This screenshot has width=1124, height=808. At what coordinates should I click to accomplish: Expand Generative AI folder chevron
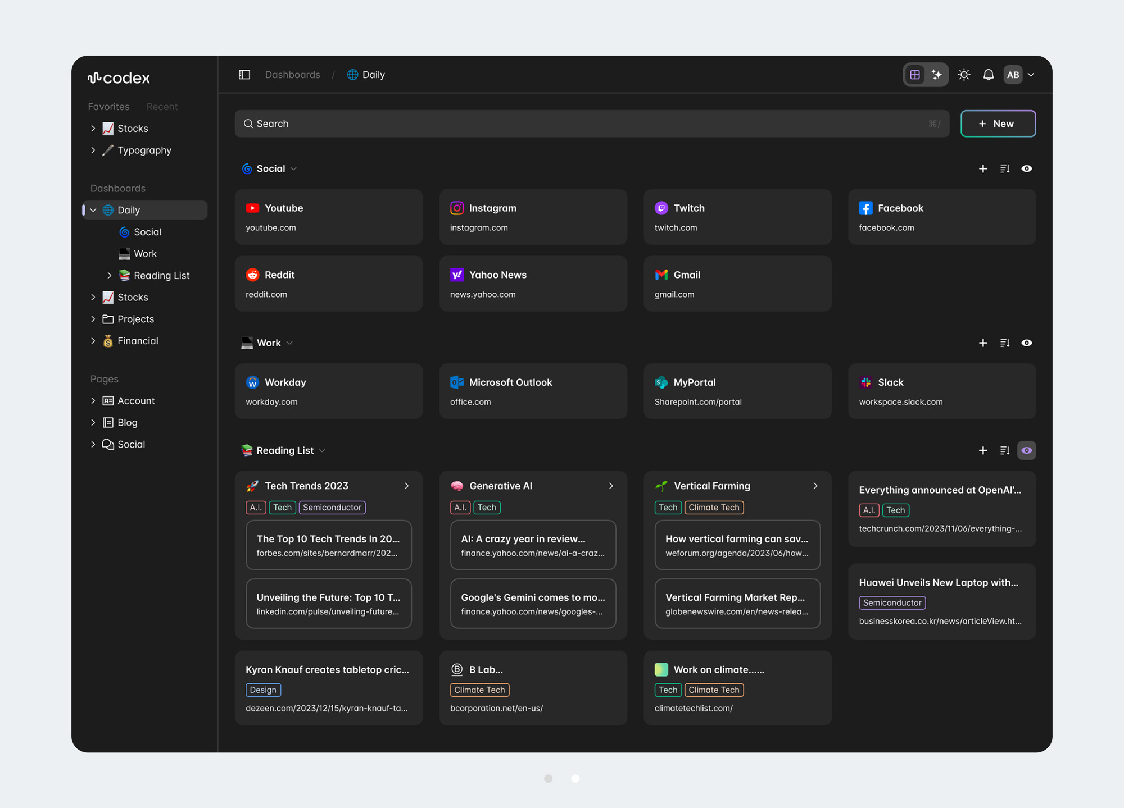click(611, 486)
